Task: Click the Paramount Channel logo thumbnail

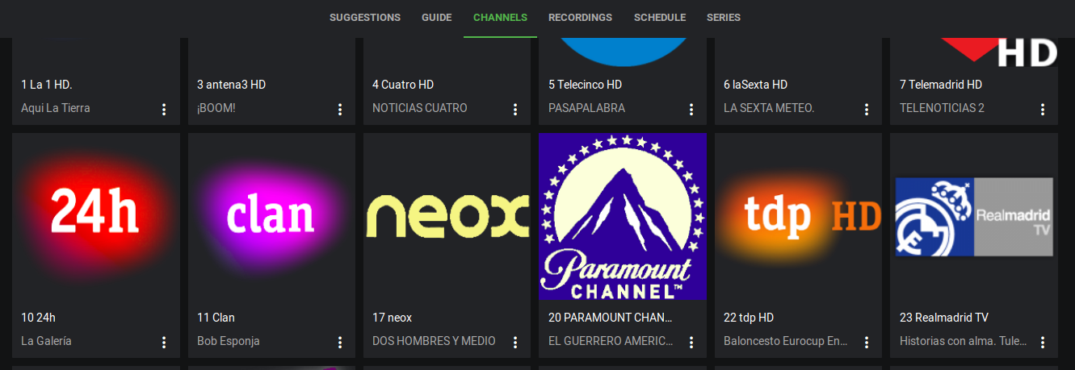Action: pos(623,217)
